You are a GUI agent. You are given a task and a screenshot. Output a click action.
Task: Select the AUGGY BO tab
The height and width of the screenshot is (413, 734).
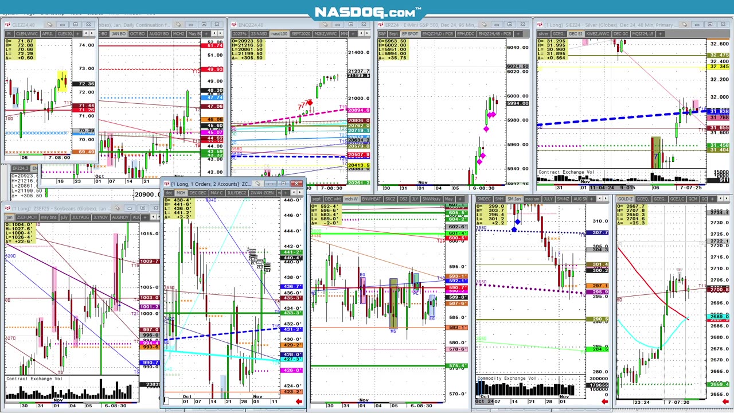point(159,34)
